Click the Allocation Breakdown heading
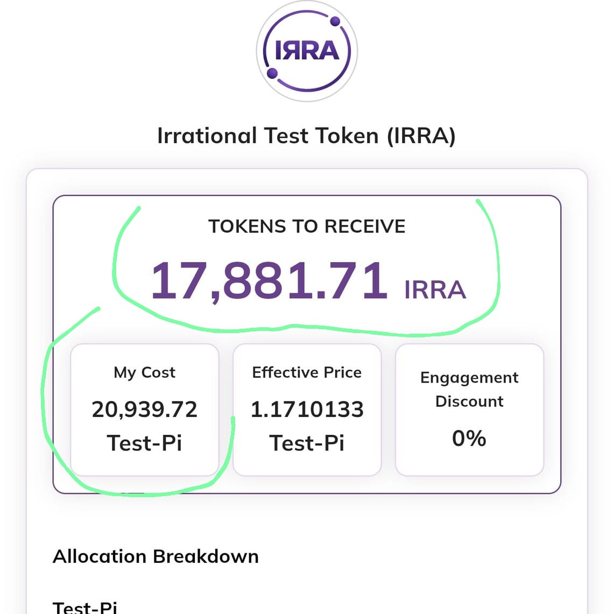The image size is (614, 614). pos(156,556)
